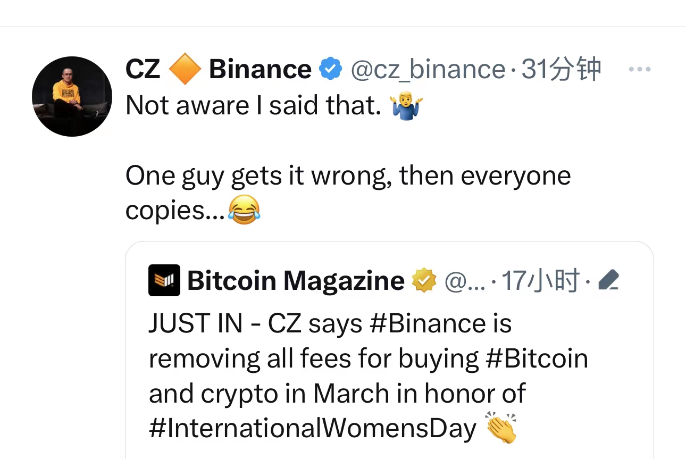
Task: Open the #Binance hashtag
Action: [x=427, y=324]
